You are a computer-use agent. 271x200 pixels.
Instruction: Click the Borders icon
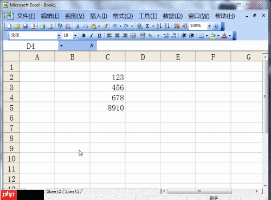[x=201, y=36]
